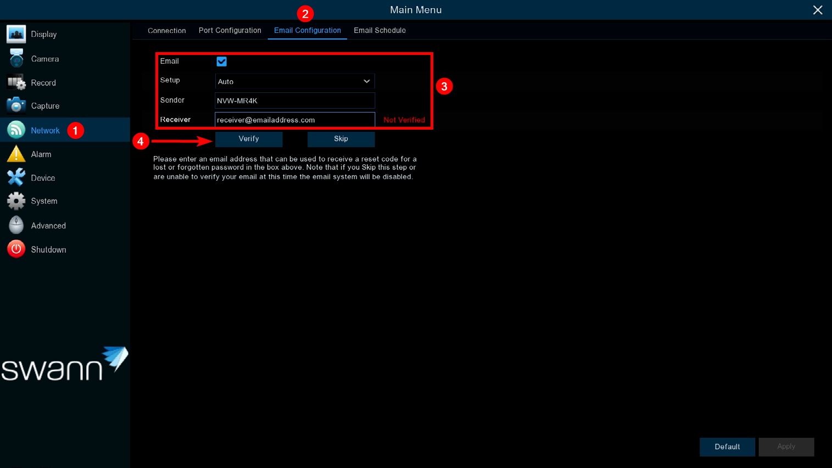Uncheck the Email enable checkbox

coord(221,62)
